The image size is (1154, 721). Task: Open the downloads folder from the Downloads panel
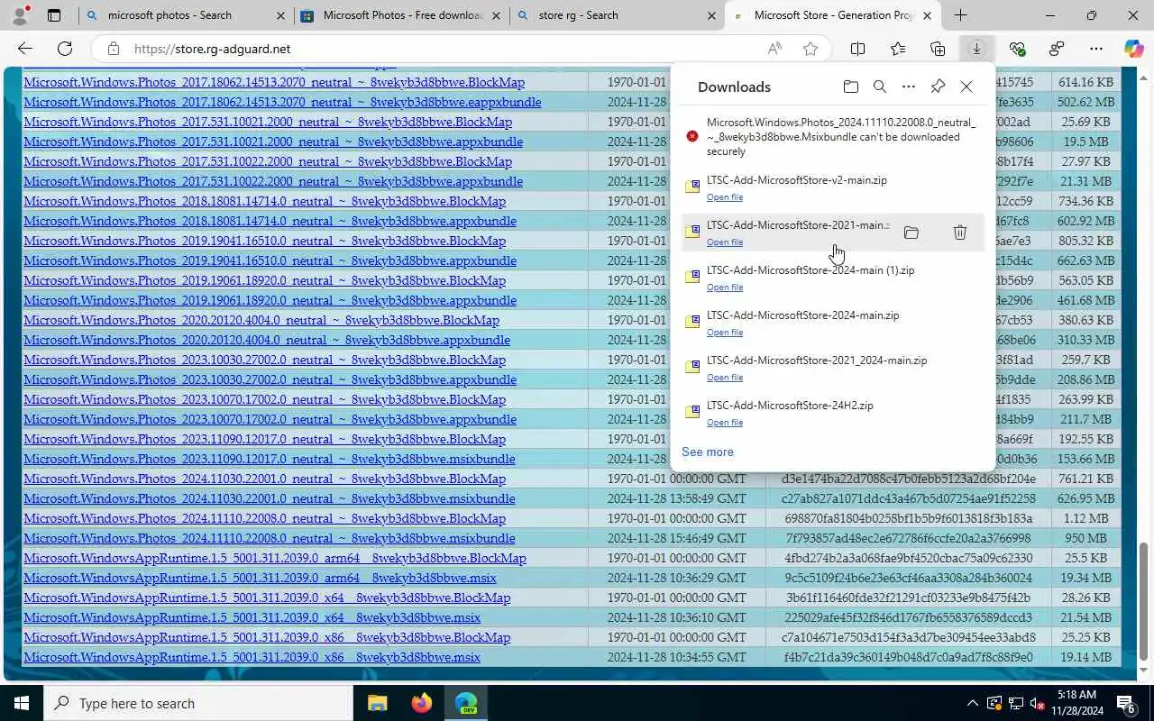click(850, 87)
